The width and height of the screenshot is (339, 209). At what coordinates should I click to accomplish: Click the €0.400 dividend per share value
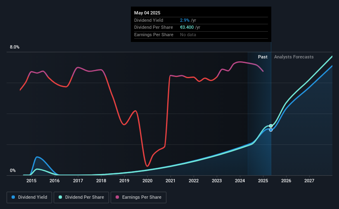coord(187,28)
